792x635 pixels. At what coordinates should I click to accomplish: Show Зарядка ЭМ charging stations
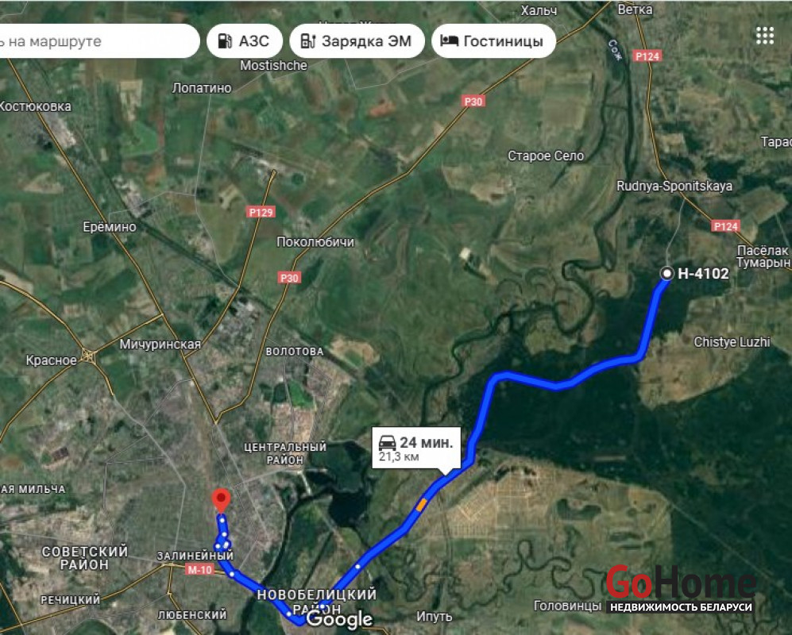coord(357,41)
